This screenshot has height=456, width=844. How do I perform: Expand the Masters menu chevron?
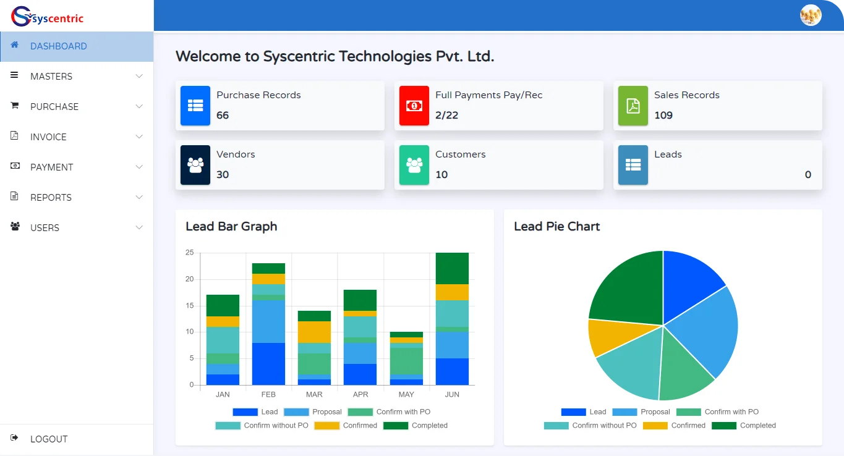pyautogui.click(x=139, y=76)
